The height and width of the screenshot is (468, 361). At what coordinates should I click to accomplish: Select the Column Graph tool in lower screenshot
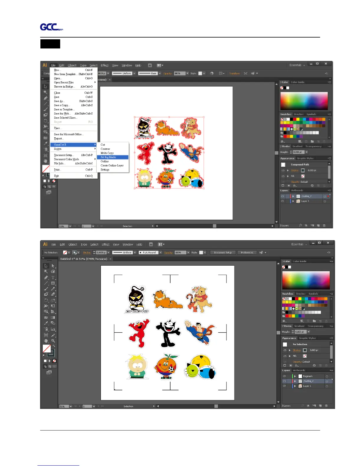[x=53, y=329]
